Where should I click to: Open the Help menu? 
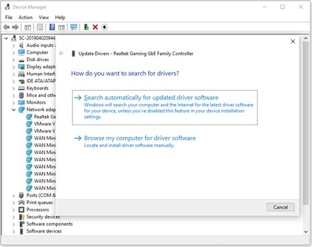point(60,17)
